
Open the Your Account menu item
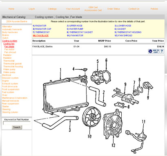click(x=73, y=9)
